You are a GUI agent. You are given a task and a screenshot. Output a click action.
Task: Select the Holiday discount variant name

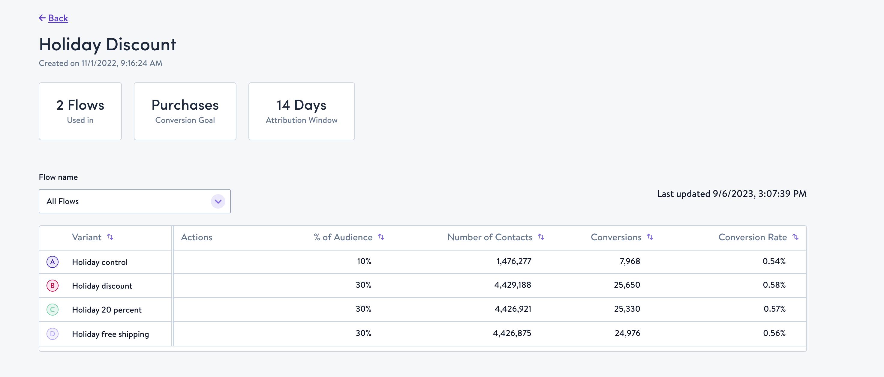coord(102,286)
